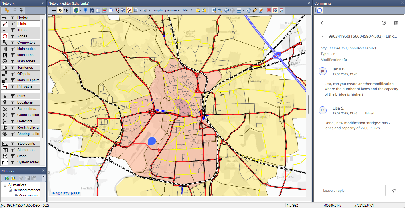
Task: Click the Leave a reply field
Action: (352, 191)
